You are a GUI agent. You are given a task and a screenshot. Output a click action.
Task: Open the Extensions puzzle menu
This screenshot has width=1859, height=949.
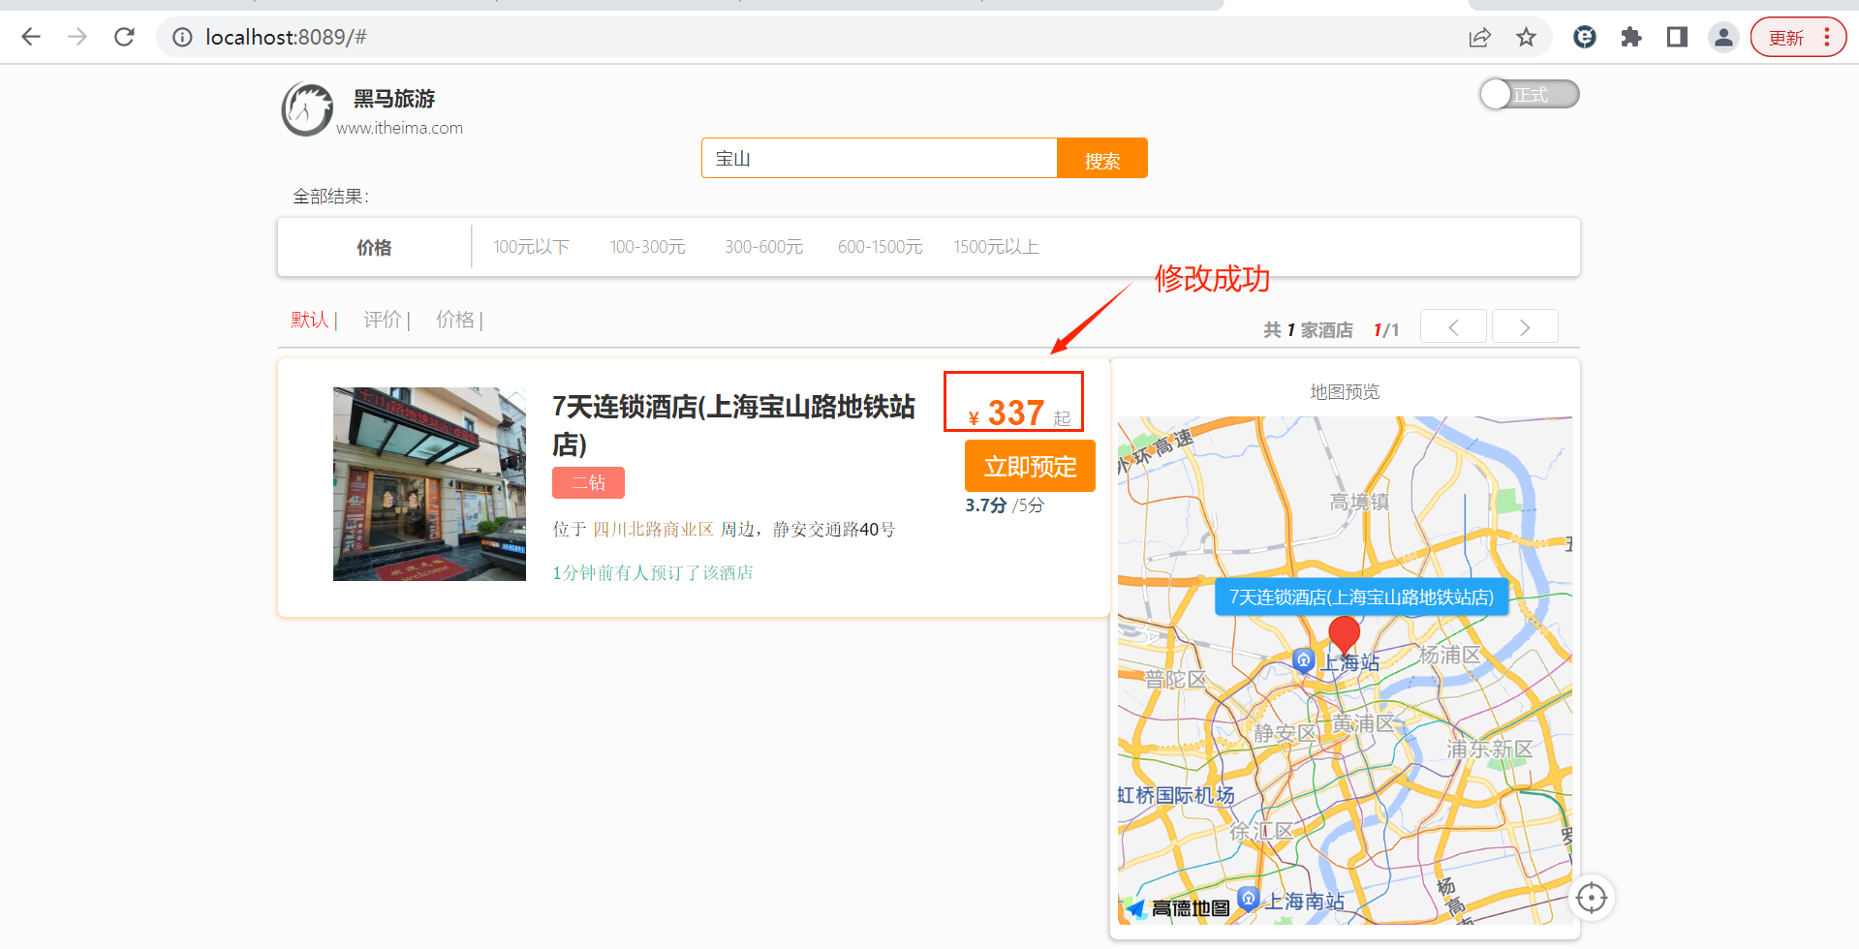(x=1631, y=37)
